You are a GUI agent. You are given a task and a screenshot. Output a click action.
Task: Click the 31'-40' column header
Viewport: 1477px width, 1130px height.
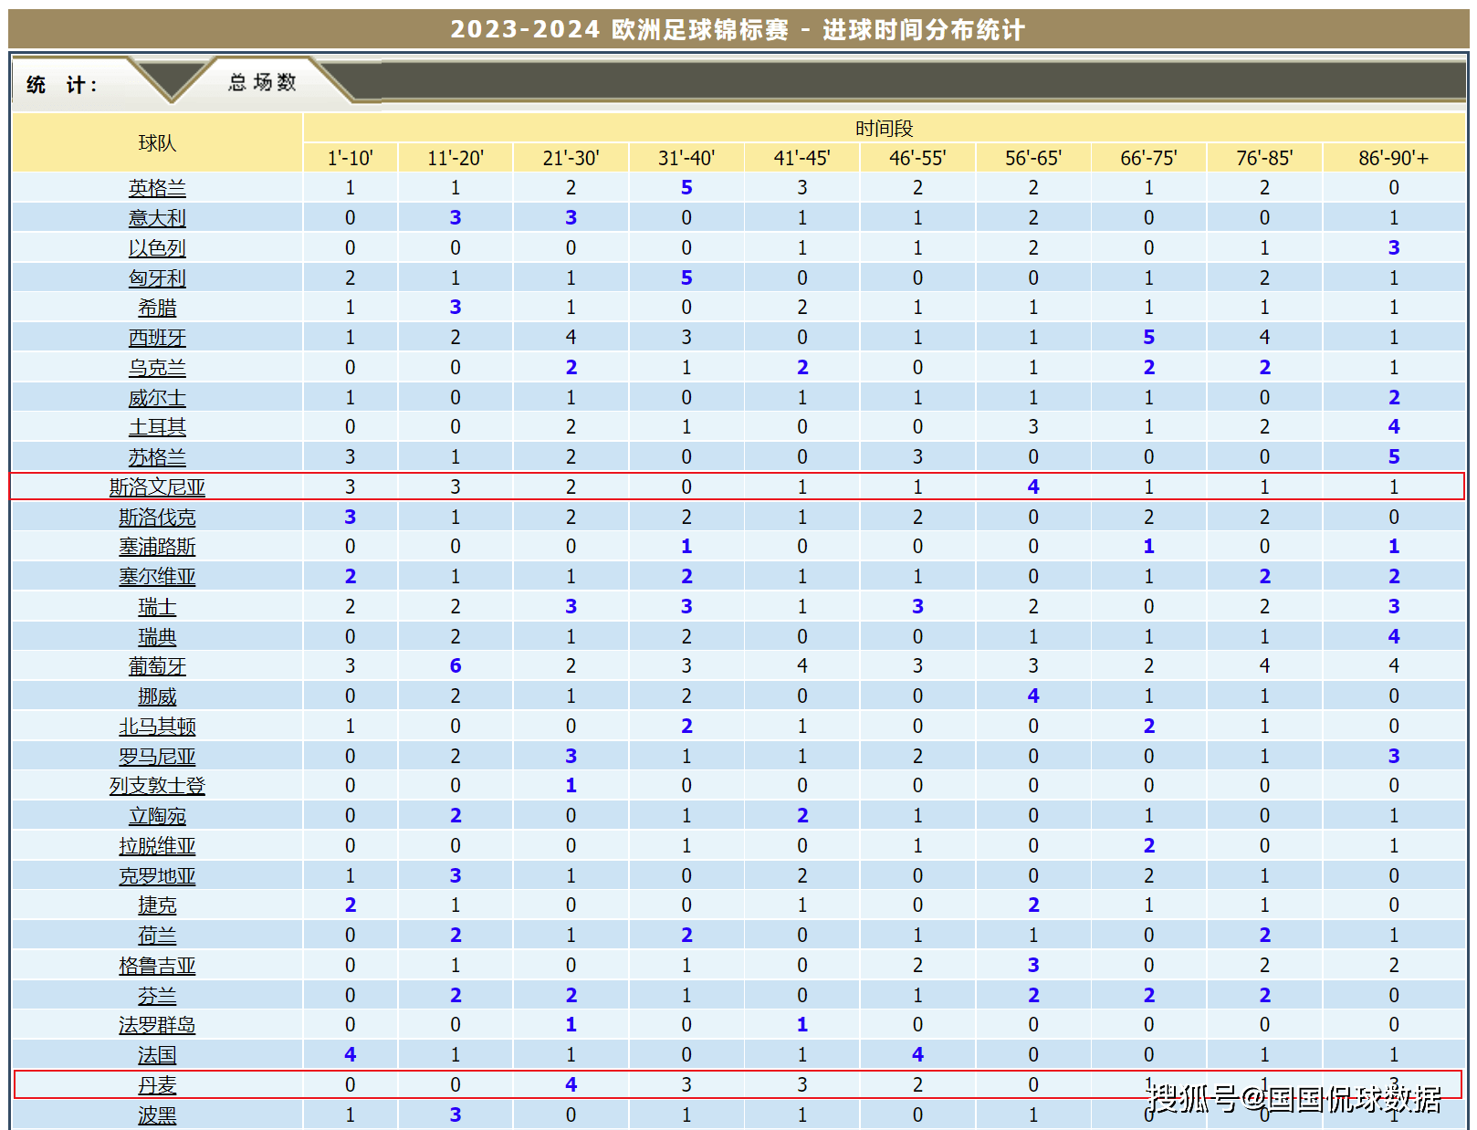686,158
